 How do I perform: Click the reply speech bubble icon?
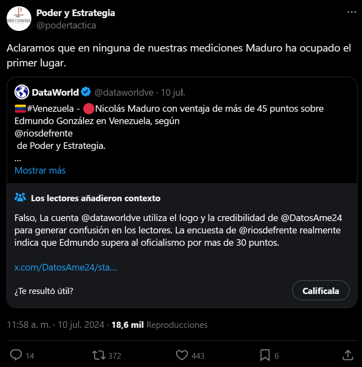(x=16, y=355)
